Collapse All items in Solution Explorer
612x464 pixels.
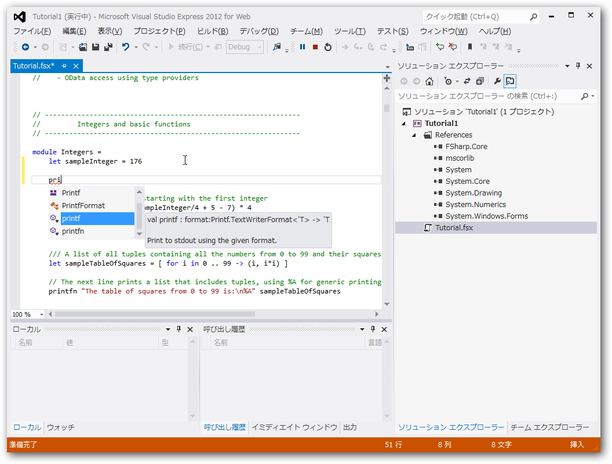coord(479,81)
